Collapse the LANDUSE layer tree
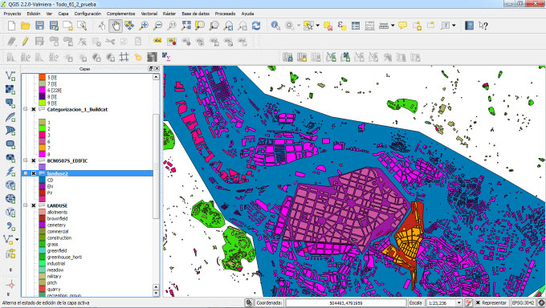 click(26, 205)
